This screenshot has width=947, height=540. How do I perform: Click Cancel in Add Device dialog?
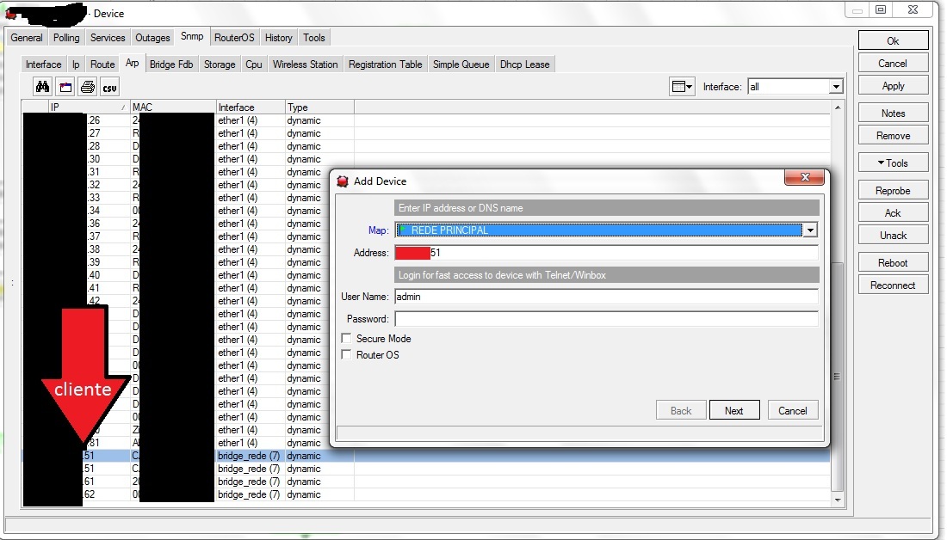coord(792,410)
